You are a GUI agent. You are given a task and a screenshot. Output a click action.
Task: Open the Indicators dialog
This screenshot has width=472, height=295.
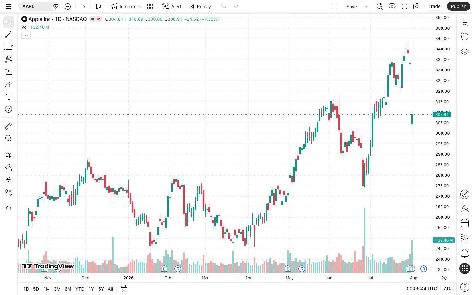(126, 6)
